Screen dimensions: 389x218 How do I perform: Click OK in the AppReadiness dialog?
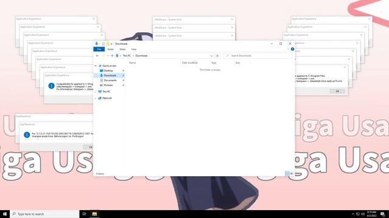click(x=89, y=147)
